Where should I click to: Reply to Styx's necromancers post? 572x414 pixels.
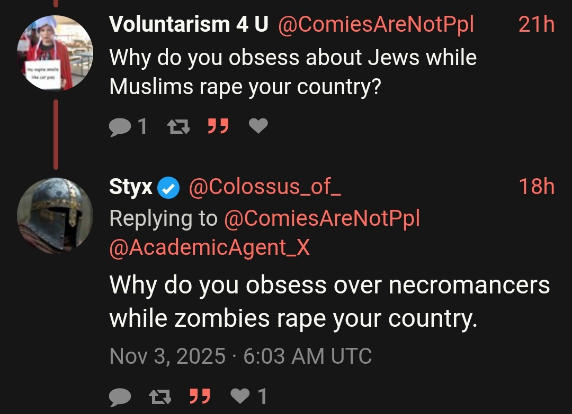[x=120, y=397]
